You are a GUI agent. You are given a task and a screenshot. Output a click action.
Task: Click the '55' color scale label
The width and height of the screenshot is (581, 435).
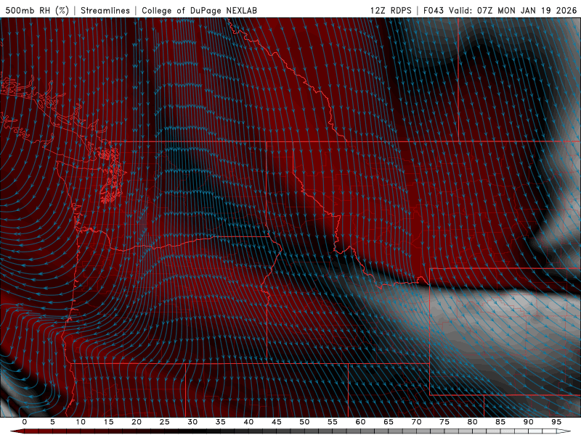[x=333, y=422]
